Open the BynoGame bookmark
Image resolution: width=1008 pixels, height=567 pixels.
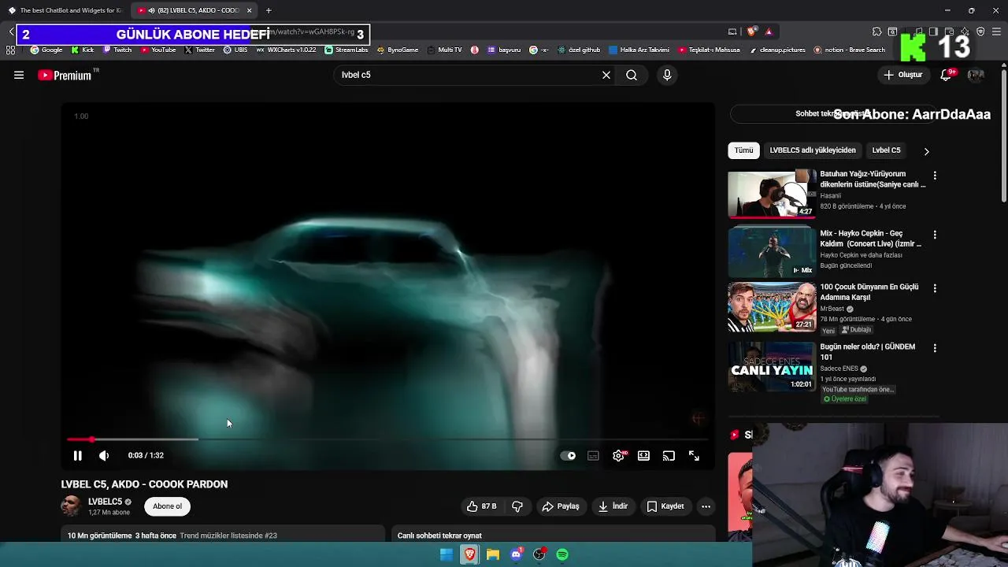pyautogui.click(x=398, y=50)
